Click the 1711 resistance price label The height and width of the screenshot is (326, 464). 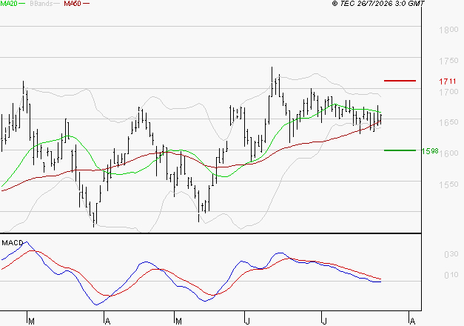(448, 81)
